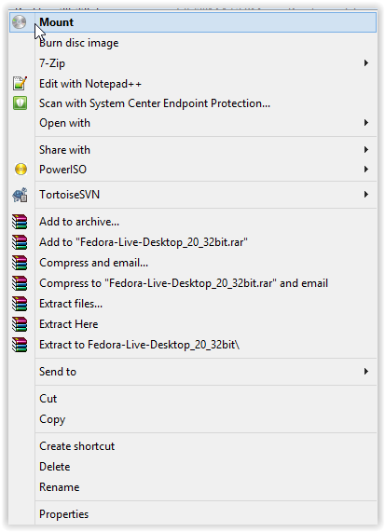
Task: Select the Share with entry
Action: (x=193, y=150)
